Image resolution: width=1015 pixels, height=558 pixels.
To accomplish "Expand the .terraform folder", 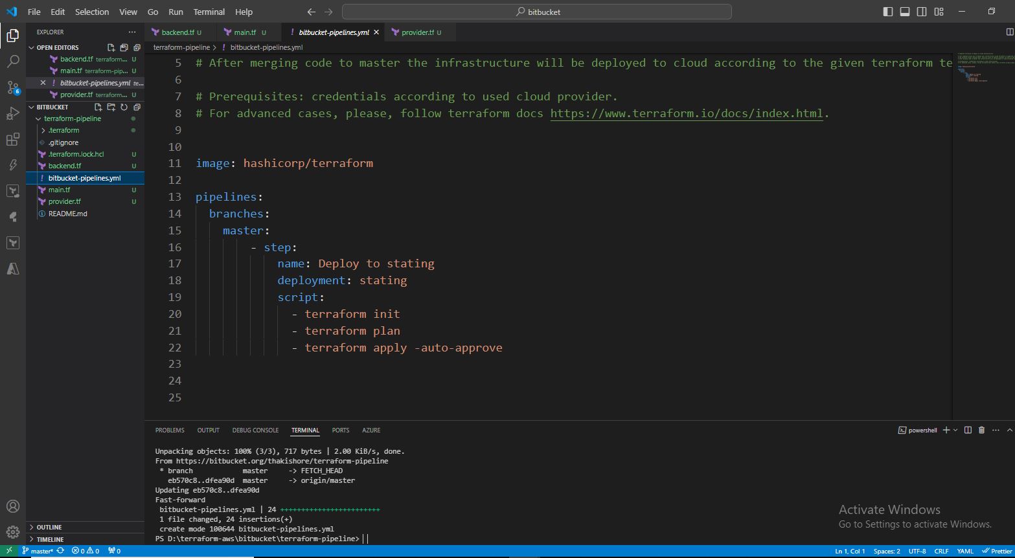I will [x=63, y=130].
